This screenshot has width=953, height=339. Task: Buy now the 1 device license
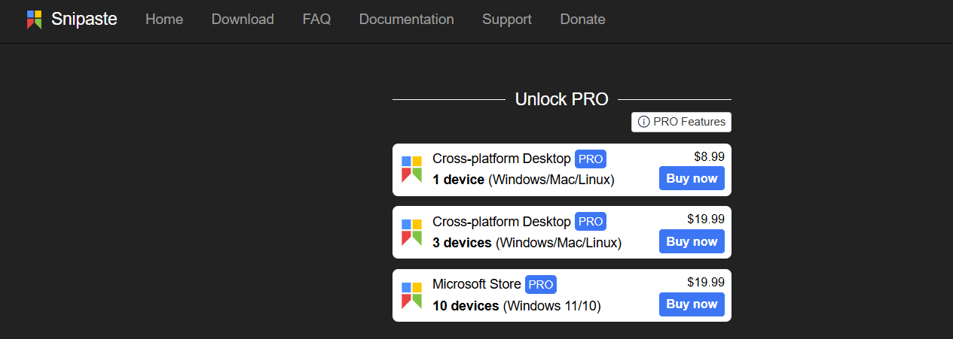[x=692, y=179]
